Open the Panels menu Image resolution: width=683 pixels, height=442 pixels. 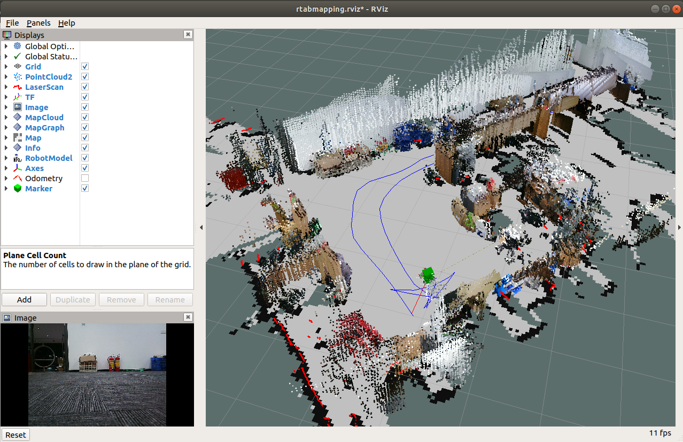[38, 23]
